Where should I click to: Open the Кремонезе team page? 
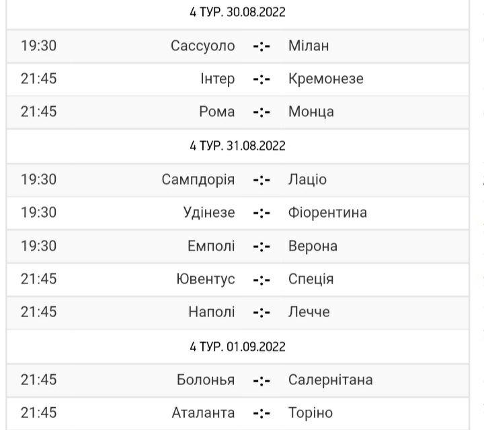tap(325, 79)
